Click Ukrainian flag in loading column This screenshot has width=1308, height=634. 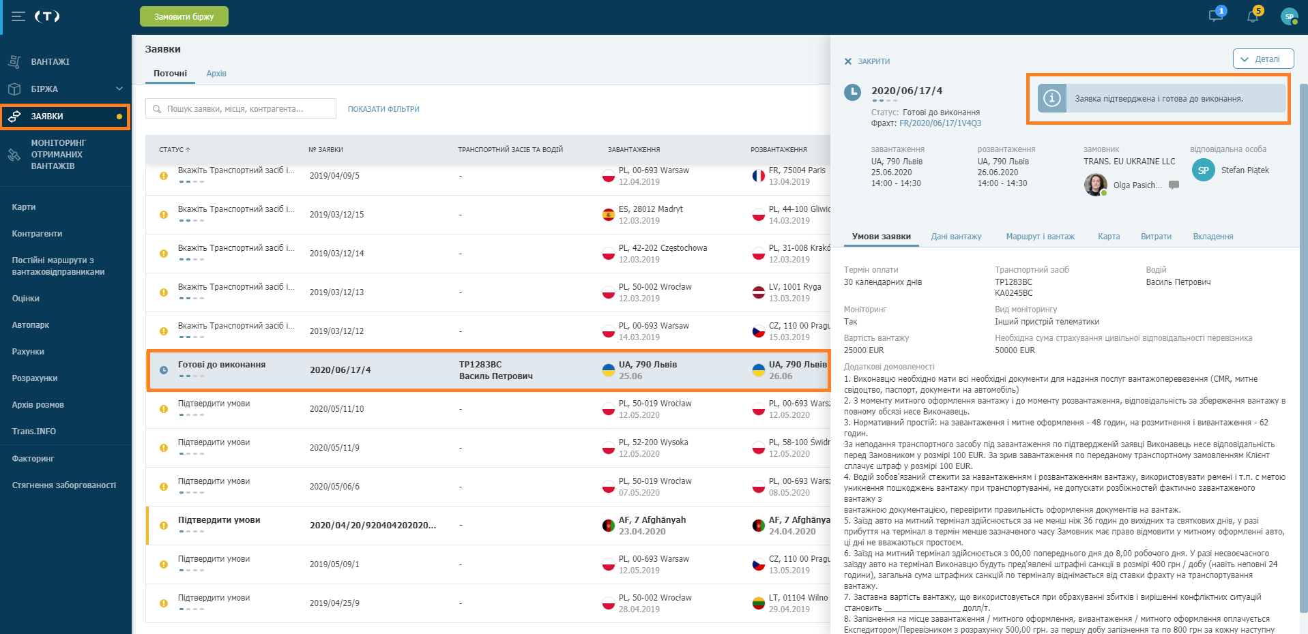click(609, 370)
